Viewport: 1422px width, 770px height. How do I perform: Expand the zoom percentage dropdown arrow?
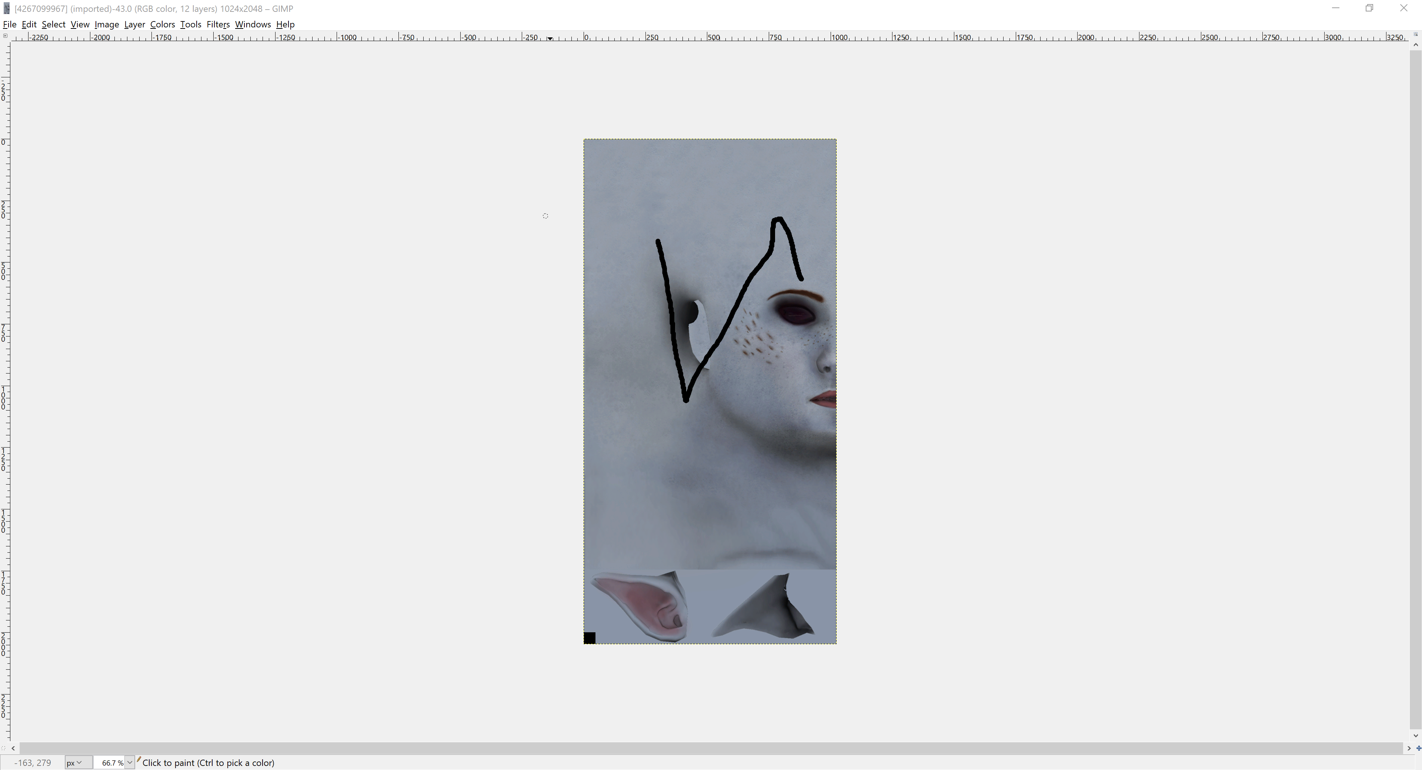130,763
